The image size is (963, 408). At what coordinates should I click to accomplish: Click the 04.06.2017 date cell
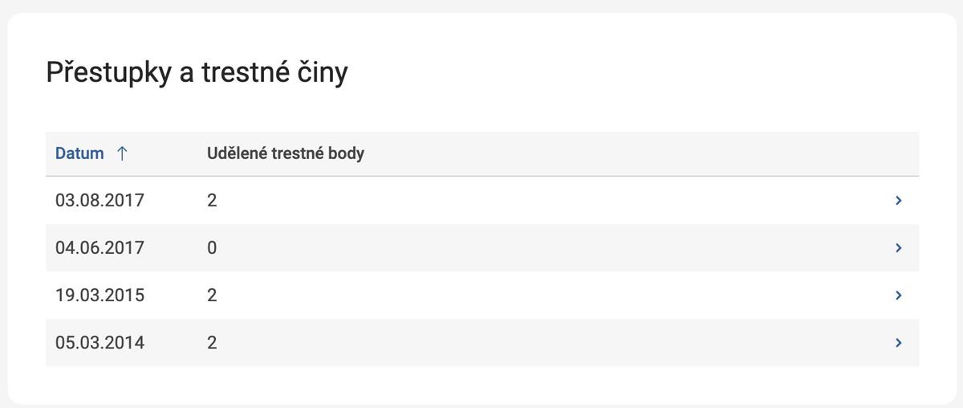pyautogui.click(x=100, y=248)
